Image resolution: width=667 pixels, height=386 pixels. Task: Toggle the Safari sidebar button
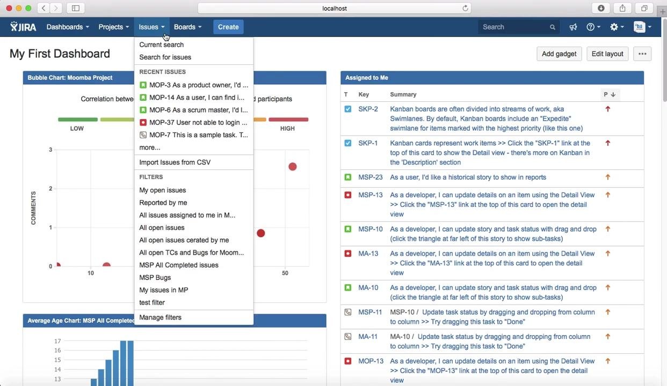pos(76,8)
